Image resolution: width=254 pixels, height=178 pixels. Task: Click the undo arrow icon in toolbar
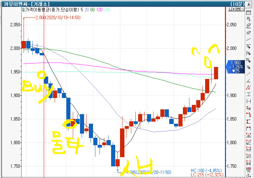(x=249, y=19)
